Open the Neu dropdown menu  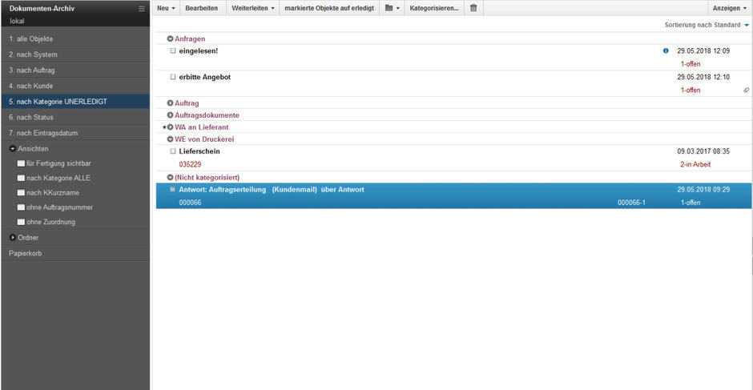coord(166,8)
